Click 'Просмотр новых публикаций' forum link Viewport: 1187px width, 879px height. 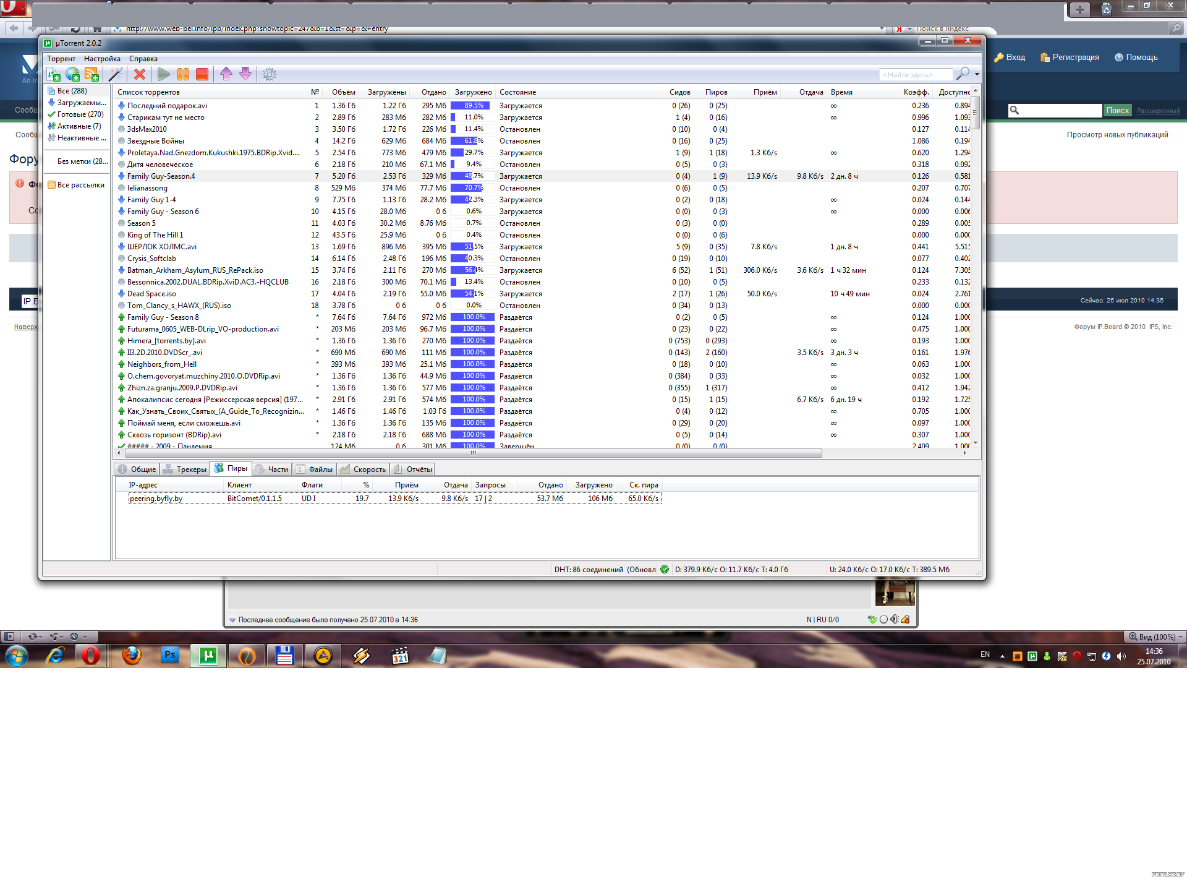pos(1117,135)
